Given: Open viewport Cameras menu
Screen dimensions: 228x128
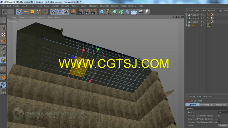Looking at the screenshot, I should pos(23,17).
